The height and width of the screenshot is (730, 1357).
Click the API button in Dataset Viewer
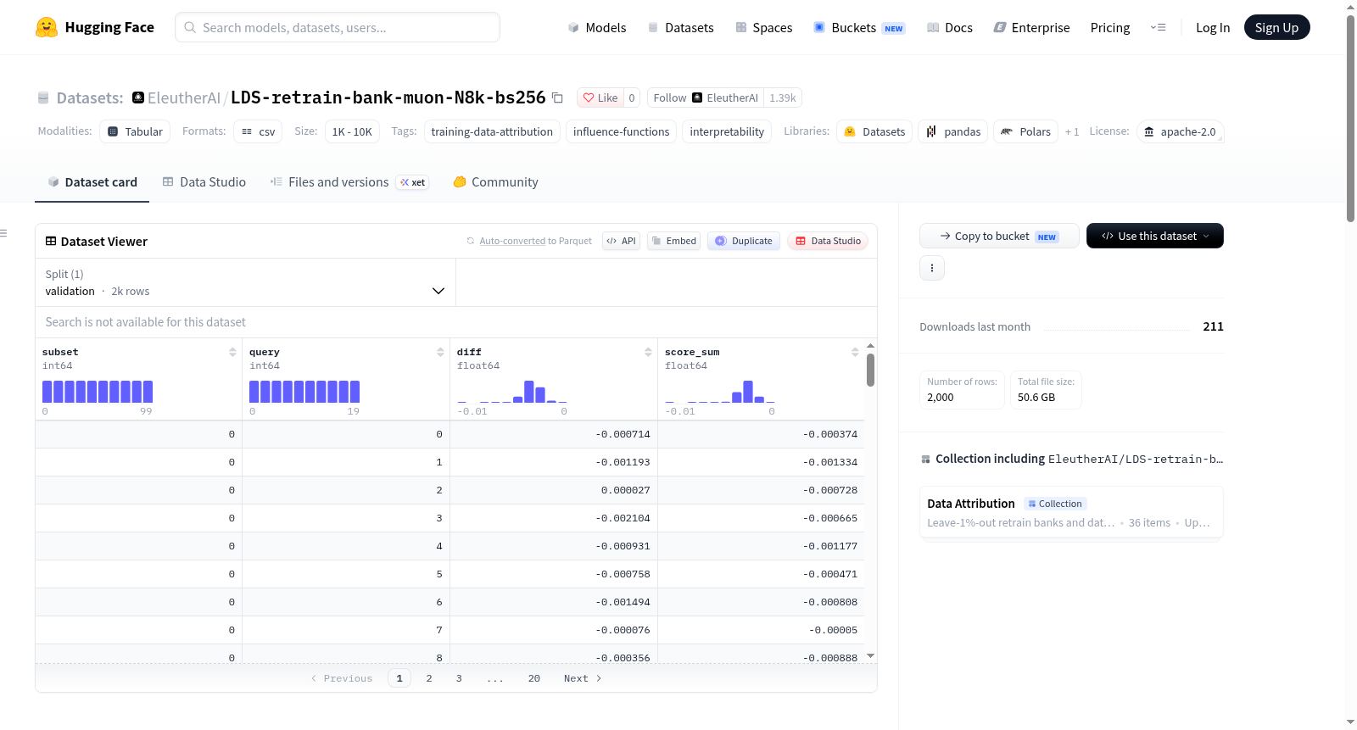(x=622, y=241)
